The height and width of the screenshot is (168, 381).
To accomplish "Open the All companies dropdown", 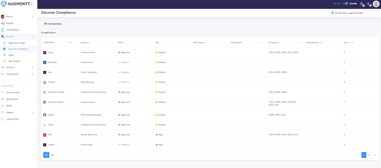I will coord(55,24).
